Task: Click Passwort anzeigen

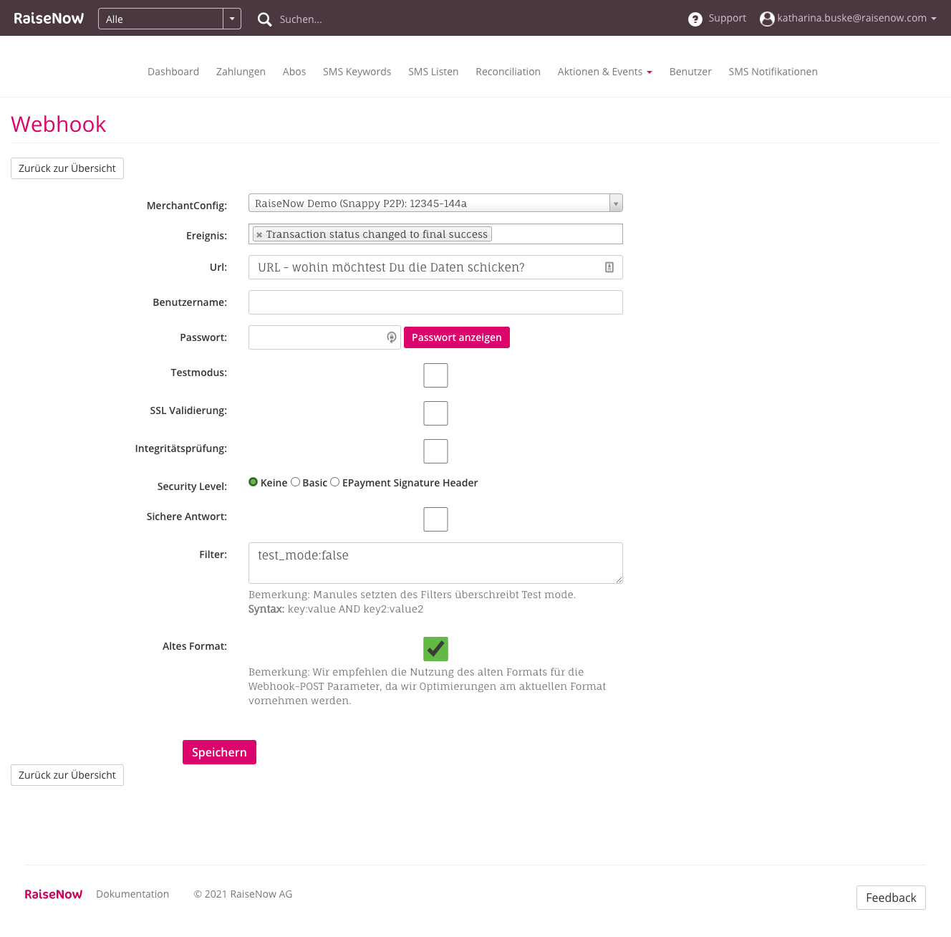Action: (x=457, y=337)
